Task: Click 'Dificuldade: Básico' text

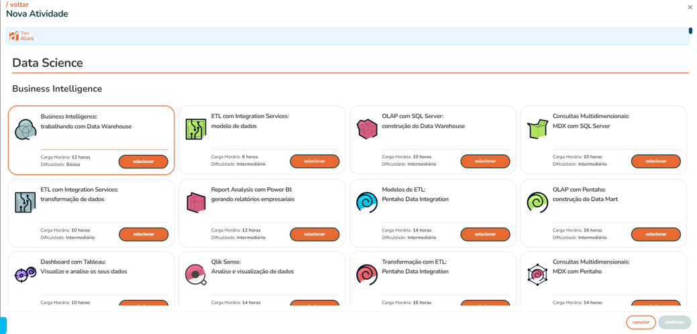Action: 60,164
